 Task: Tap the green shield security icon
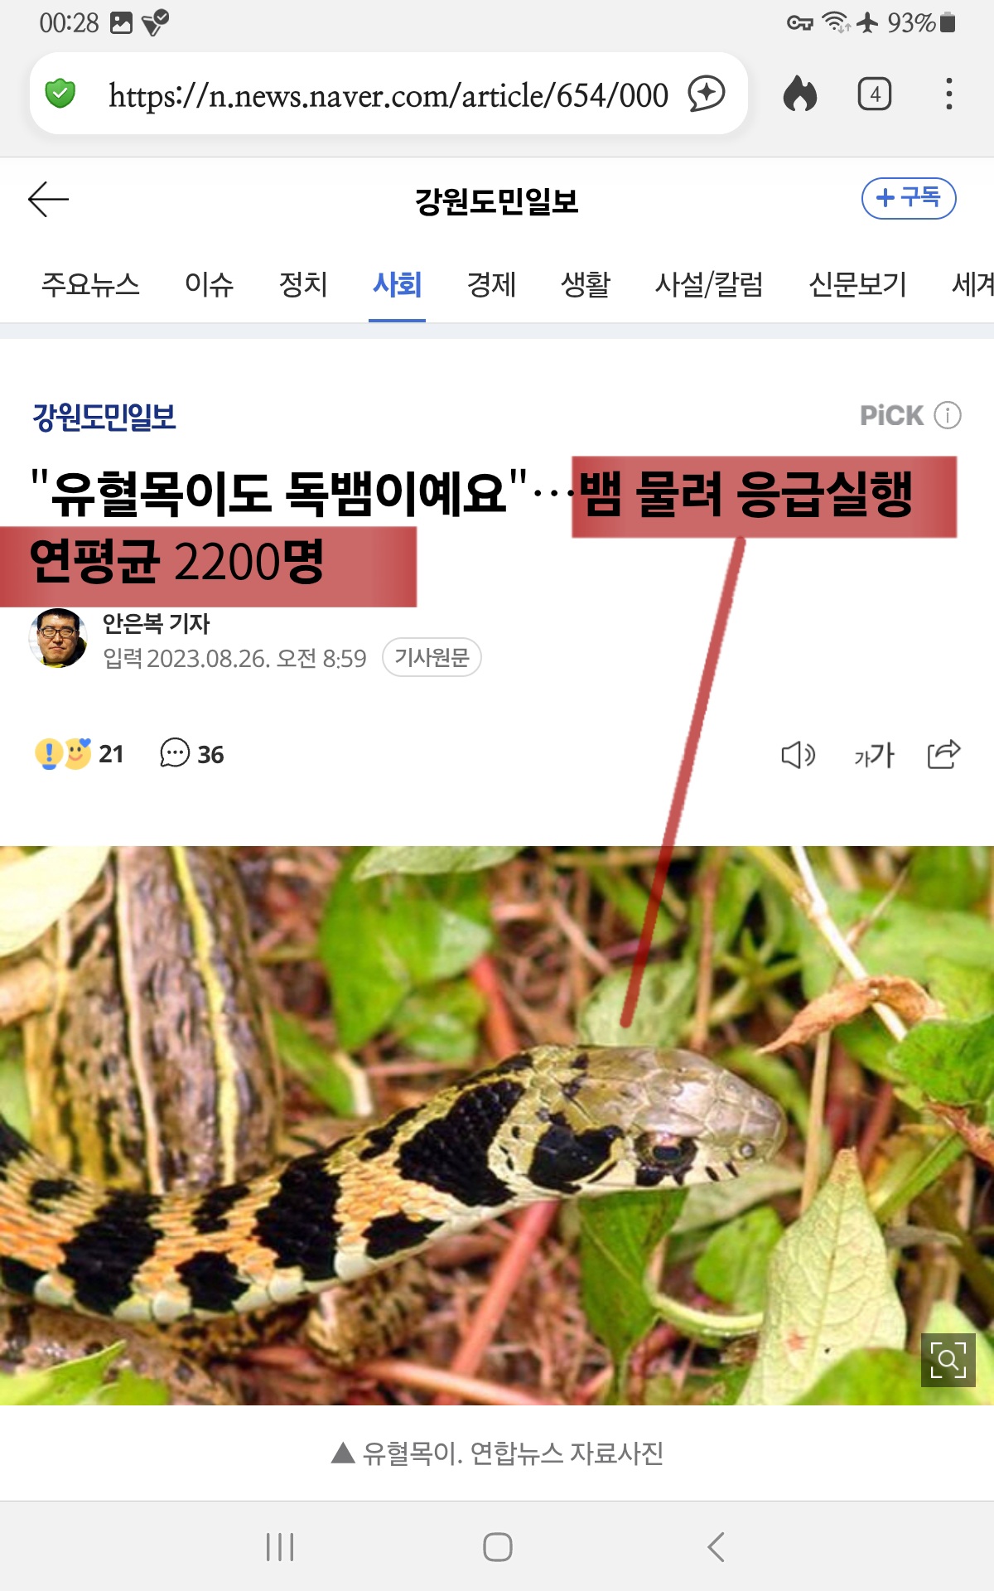tap(60, 94)
